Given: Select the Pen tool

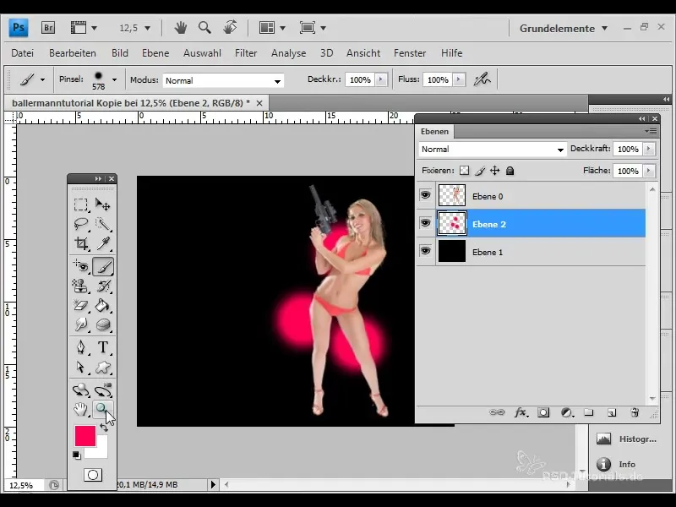Looking at the screenshot, I should [x=80, y=347].
